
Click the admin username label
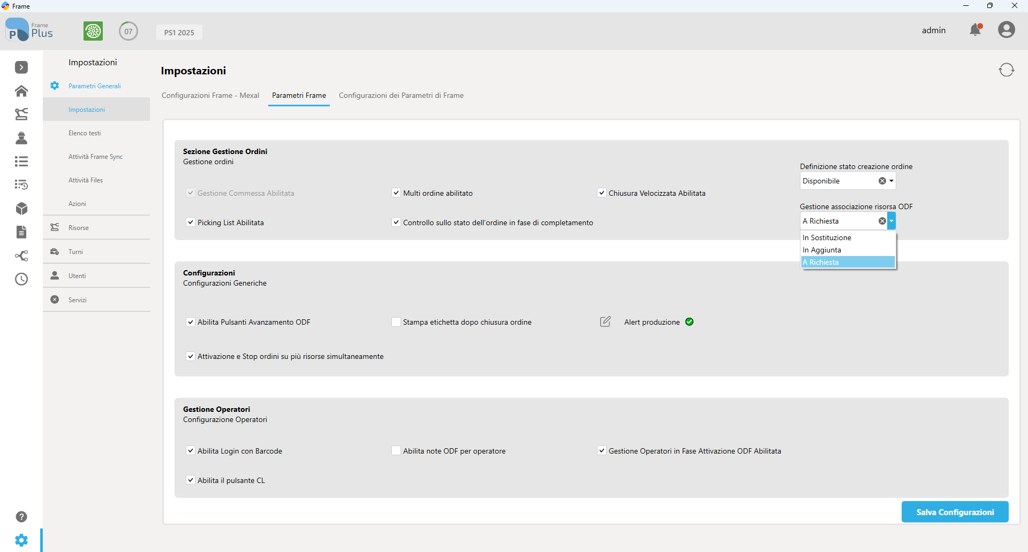(934, 30)
